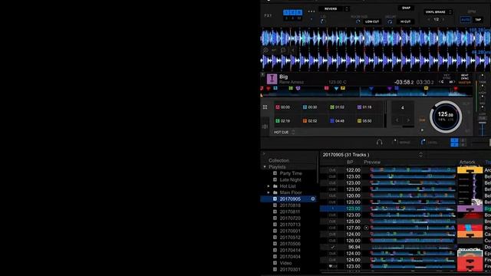
Task: Open the Party Time playlist
Action: (291, 173)
